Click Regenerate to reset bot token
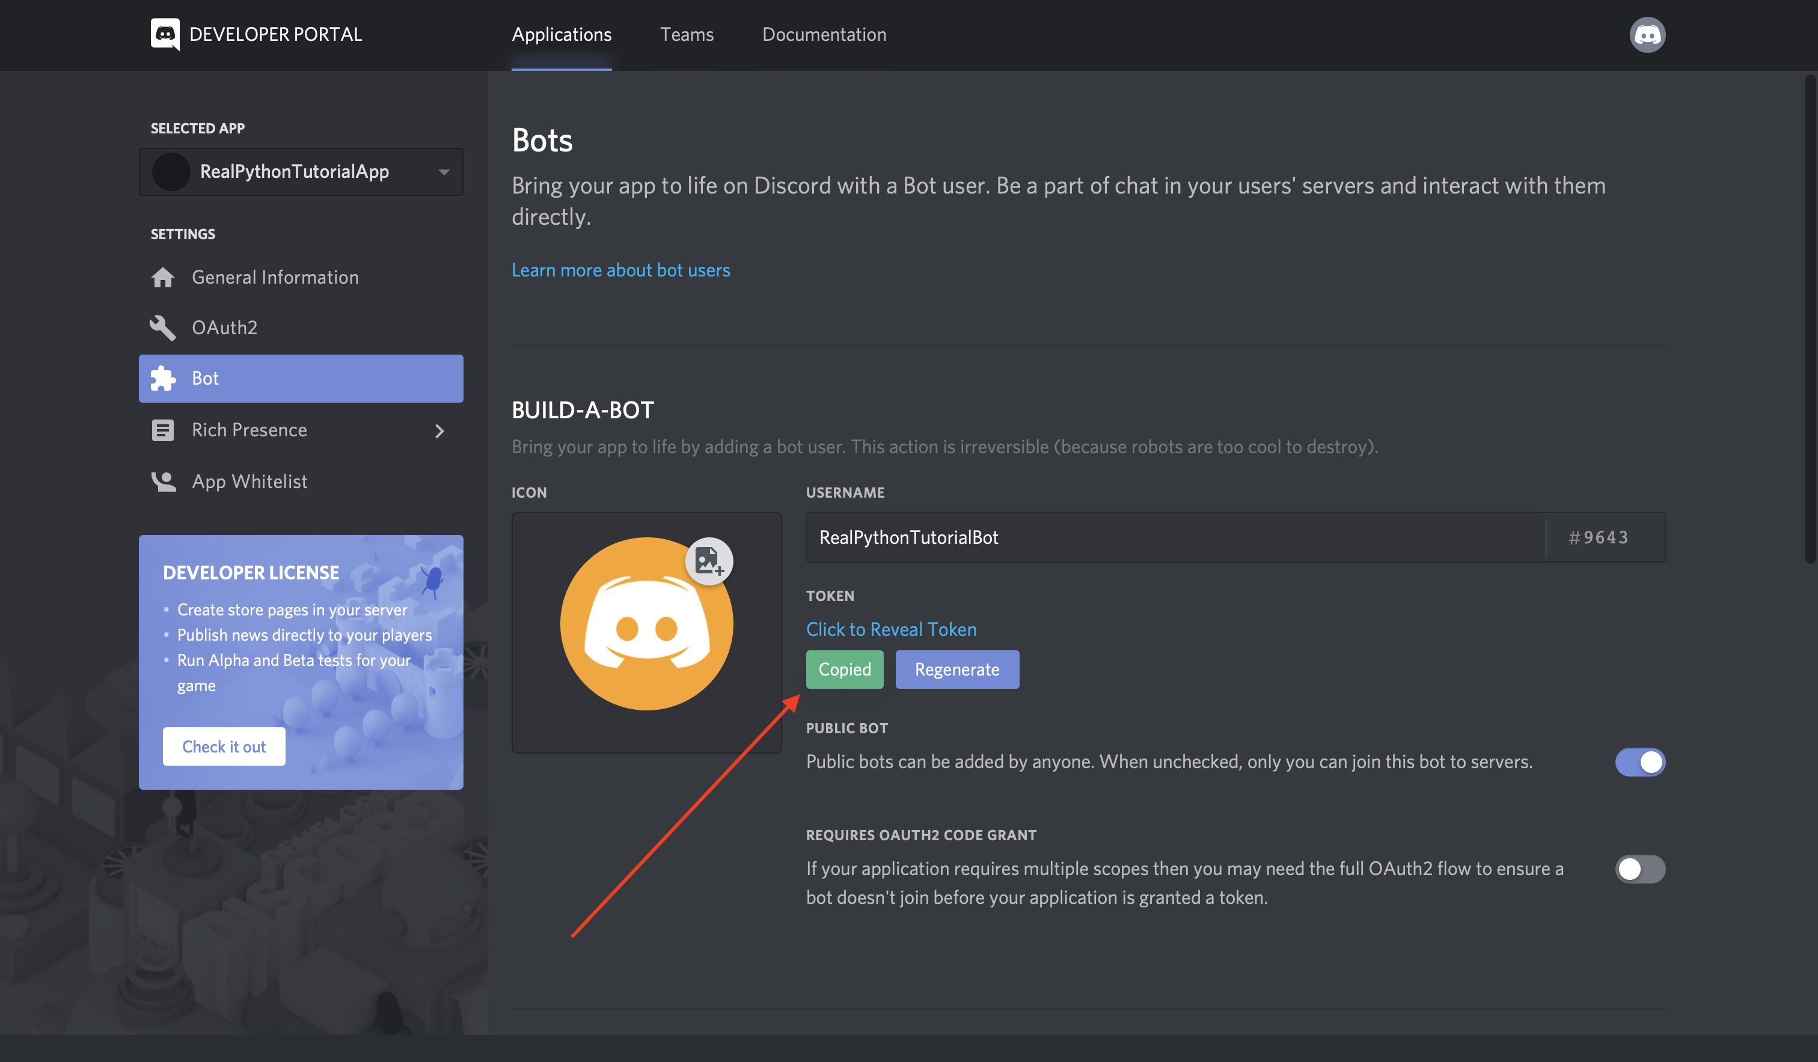 [x=957, y=669]
